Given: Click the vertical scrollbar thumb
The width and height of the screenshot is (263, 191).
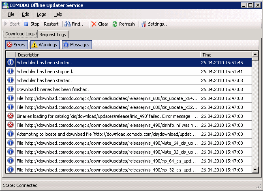Looking at the screenshot, I should coord(255,59).
